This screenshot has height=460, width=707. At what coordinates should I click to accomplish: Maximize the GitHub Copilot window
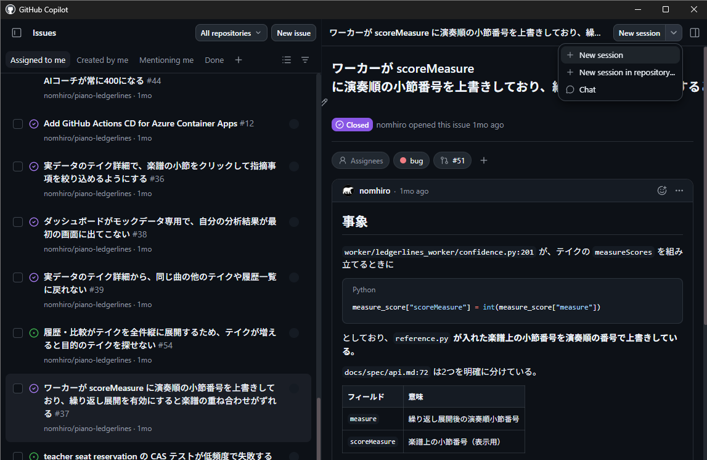666,9
